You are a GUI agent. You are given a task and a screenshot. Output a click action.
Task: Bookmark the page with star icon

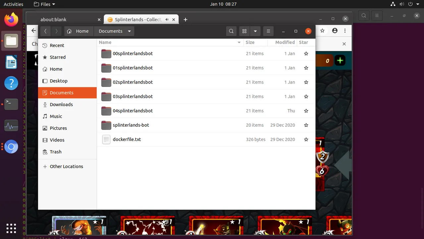pyautogui.click(x=322, y=30)
